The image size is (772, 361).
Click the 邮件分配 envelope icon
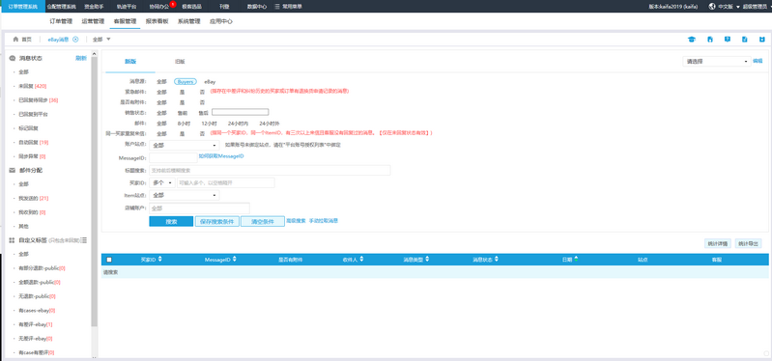pos(13,170)
